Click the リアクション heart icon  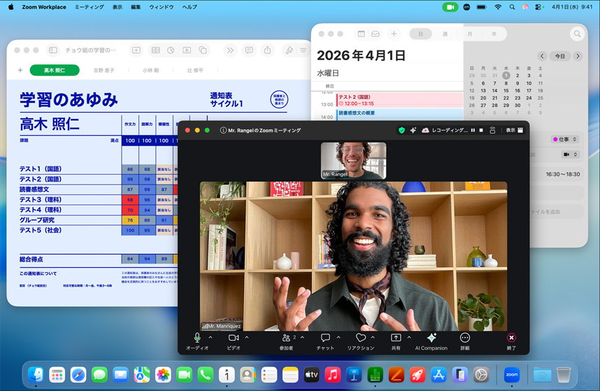coord(360,338)
